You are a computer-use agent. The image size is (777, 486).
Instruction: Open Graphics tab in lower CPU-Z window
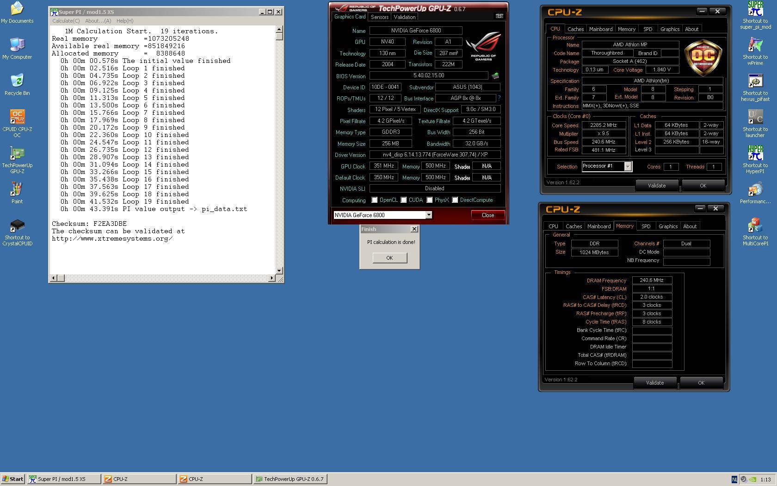pyautogui.click(x=668, y=226)
